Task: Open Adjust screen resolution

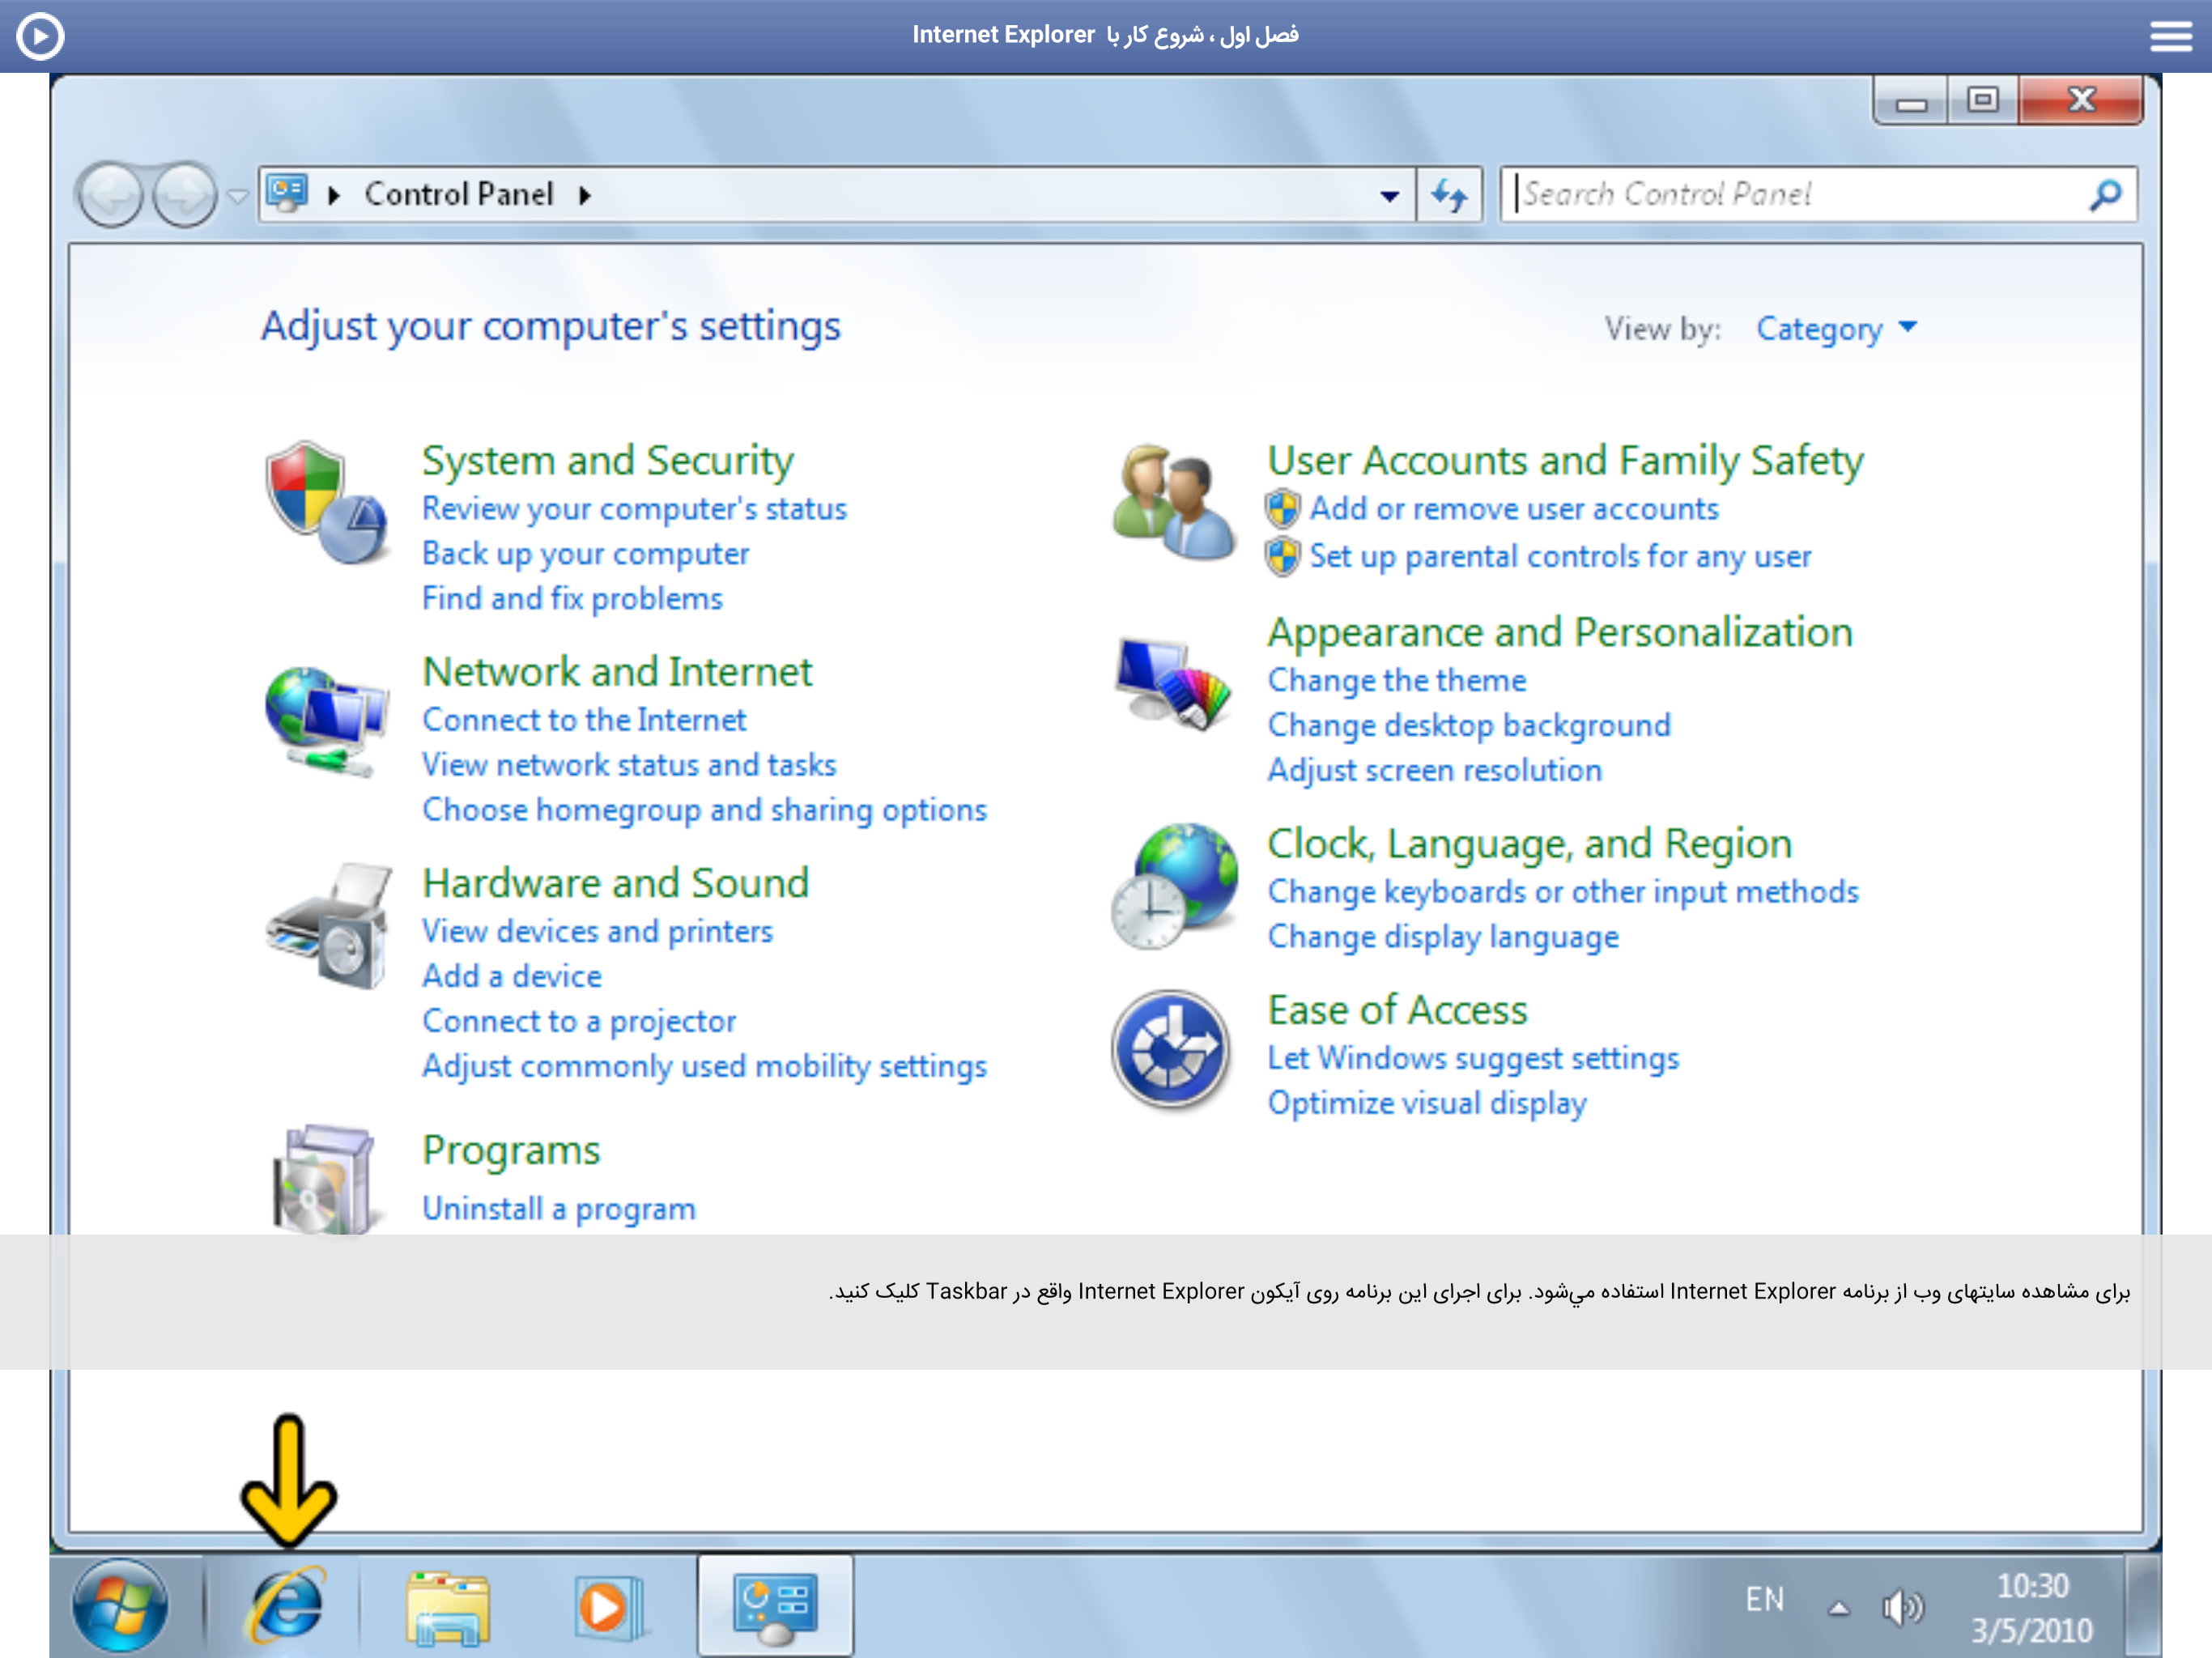Action: tap(1434, 770)
